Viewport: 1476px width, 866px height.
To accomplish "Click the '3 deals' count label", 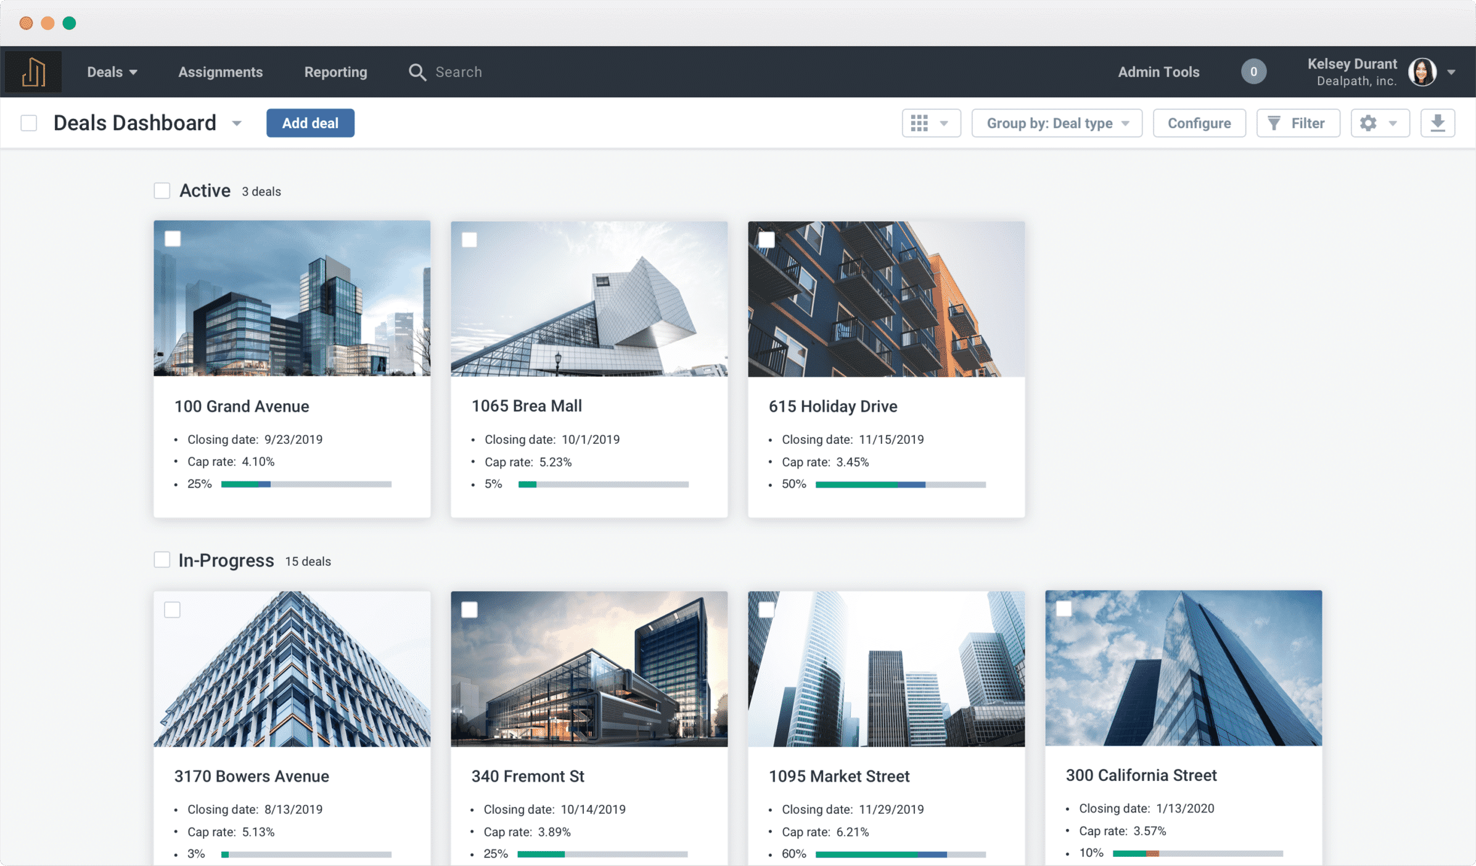I will pos(261,192).
